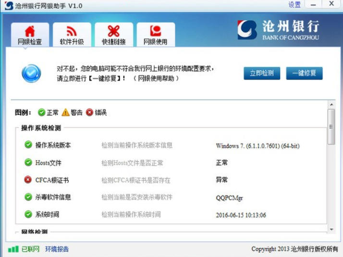Click the 已联网 network status indicator

pos(24,249)
